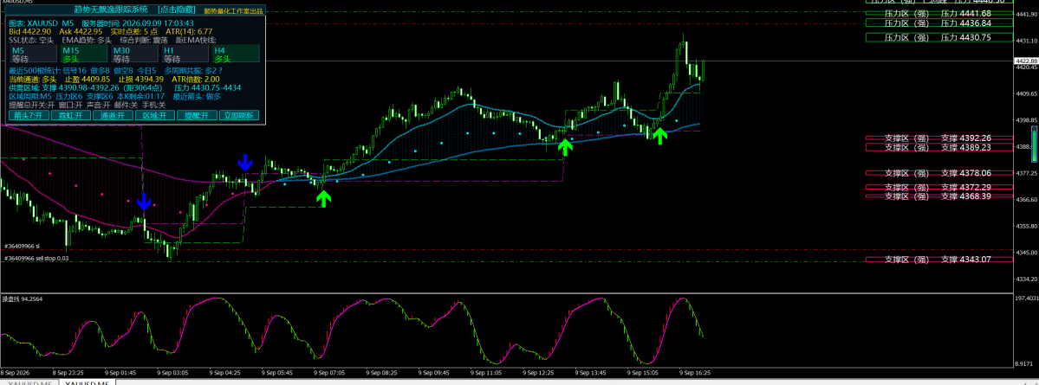Click the 服务器时间 2026.09.09 17:03:43 text
This screenshot has height=385, width=1039.
point(137,22)
